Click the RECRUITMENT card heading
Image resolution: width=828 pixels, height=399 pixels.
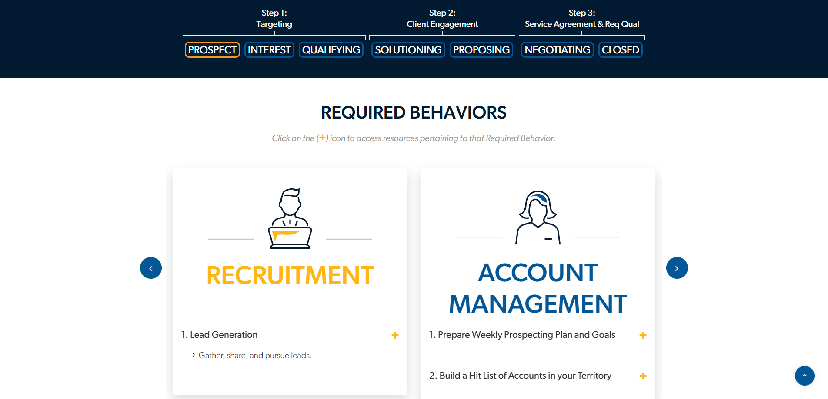click(290, 275)
